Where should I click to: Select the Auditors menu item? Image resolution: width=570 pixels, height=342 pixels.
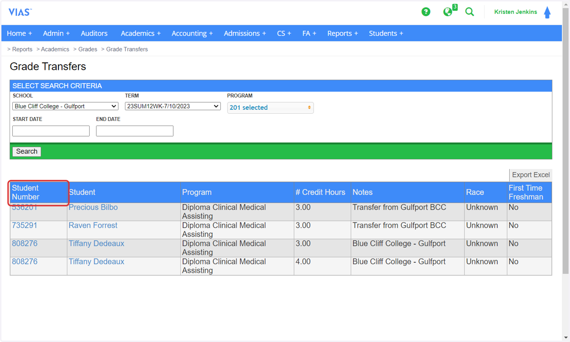click(94, 33)
